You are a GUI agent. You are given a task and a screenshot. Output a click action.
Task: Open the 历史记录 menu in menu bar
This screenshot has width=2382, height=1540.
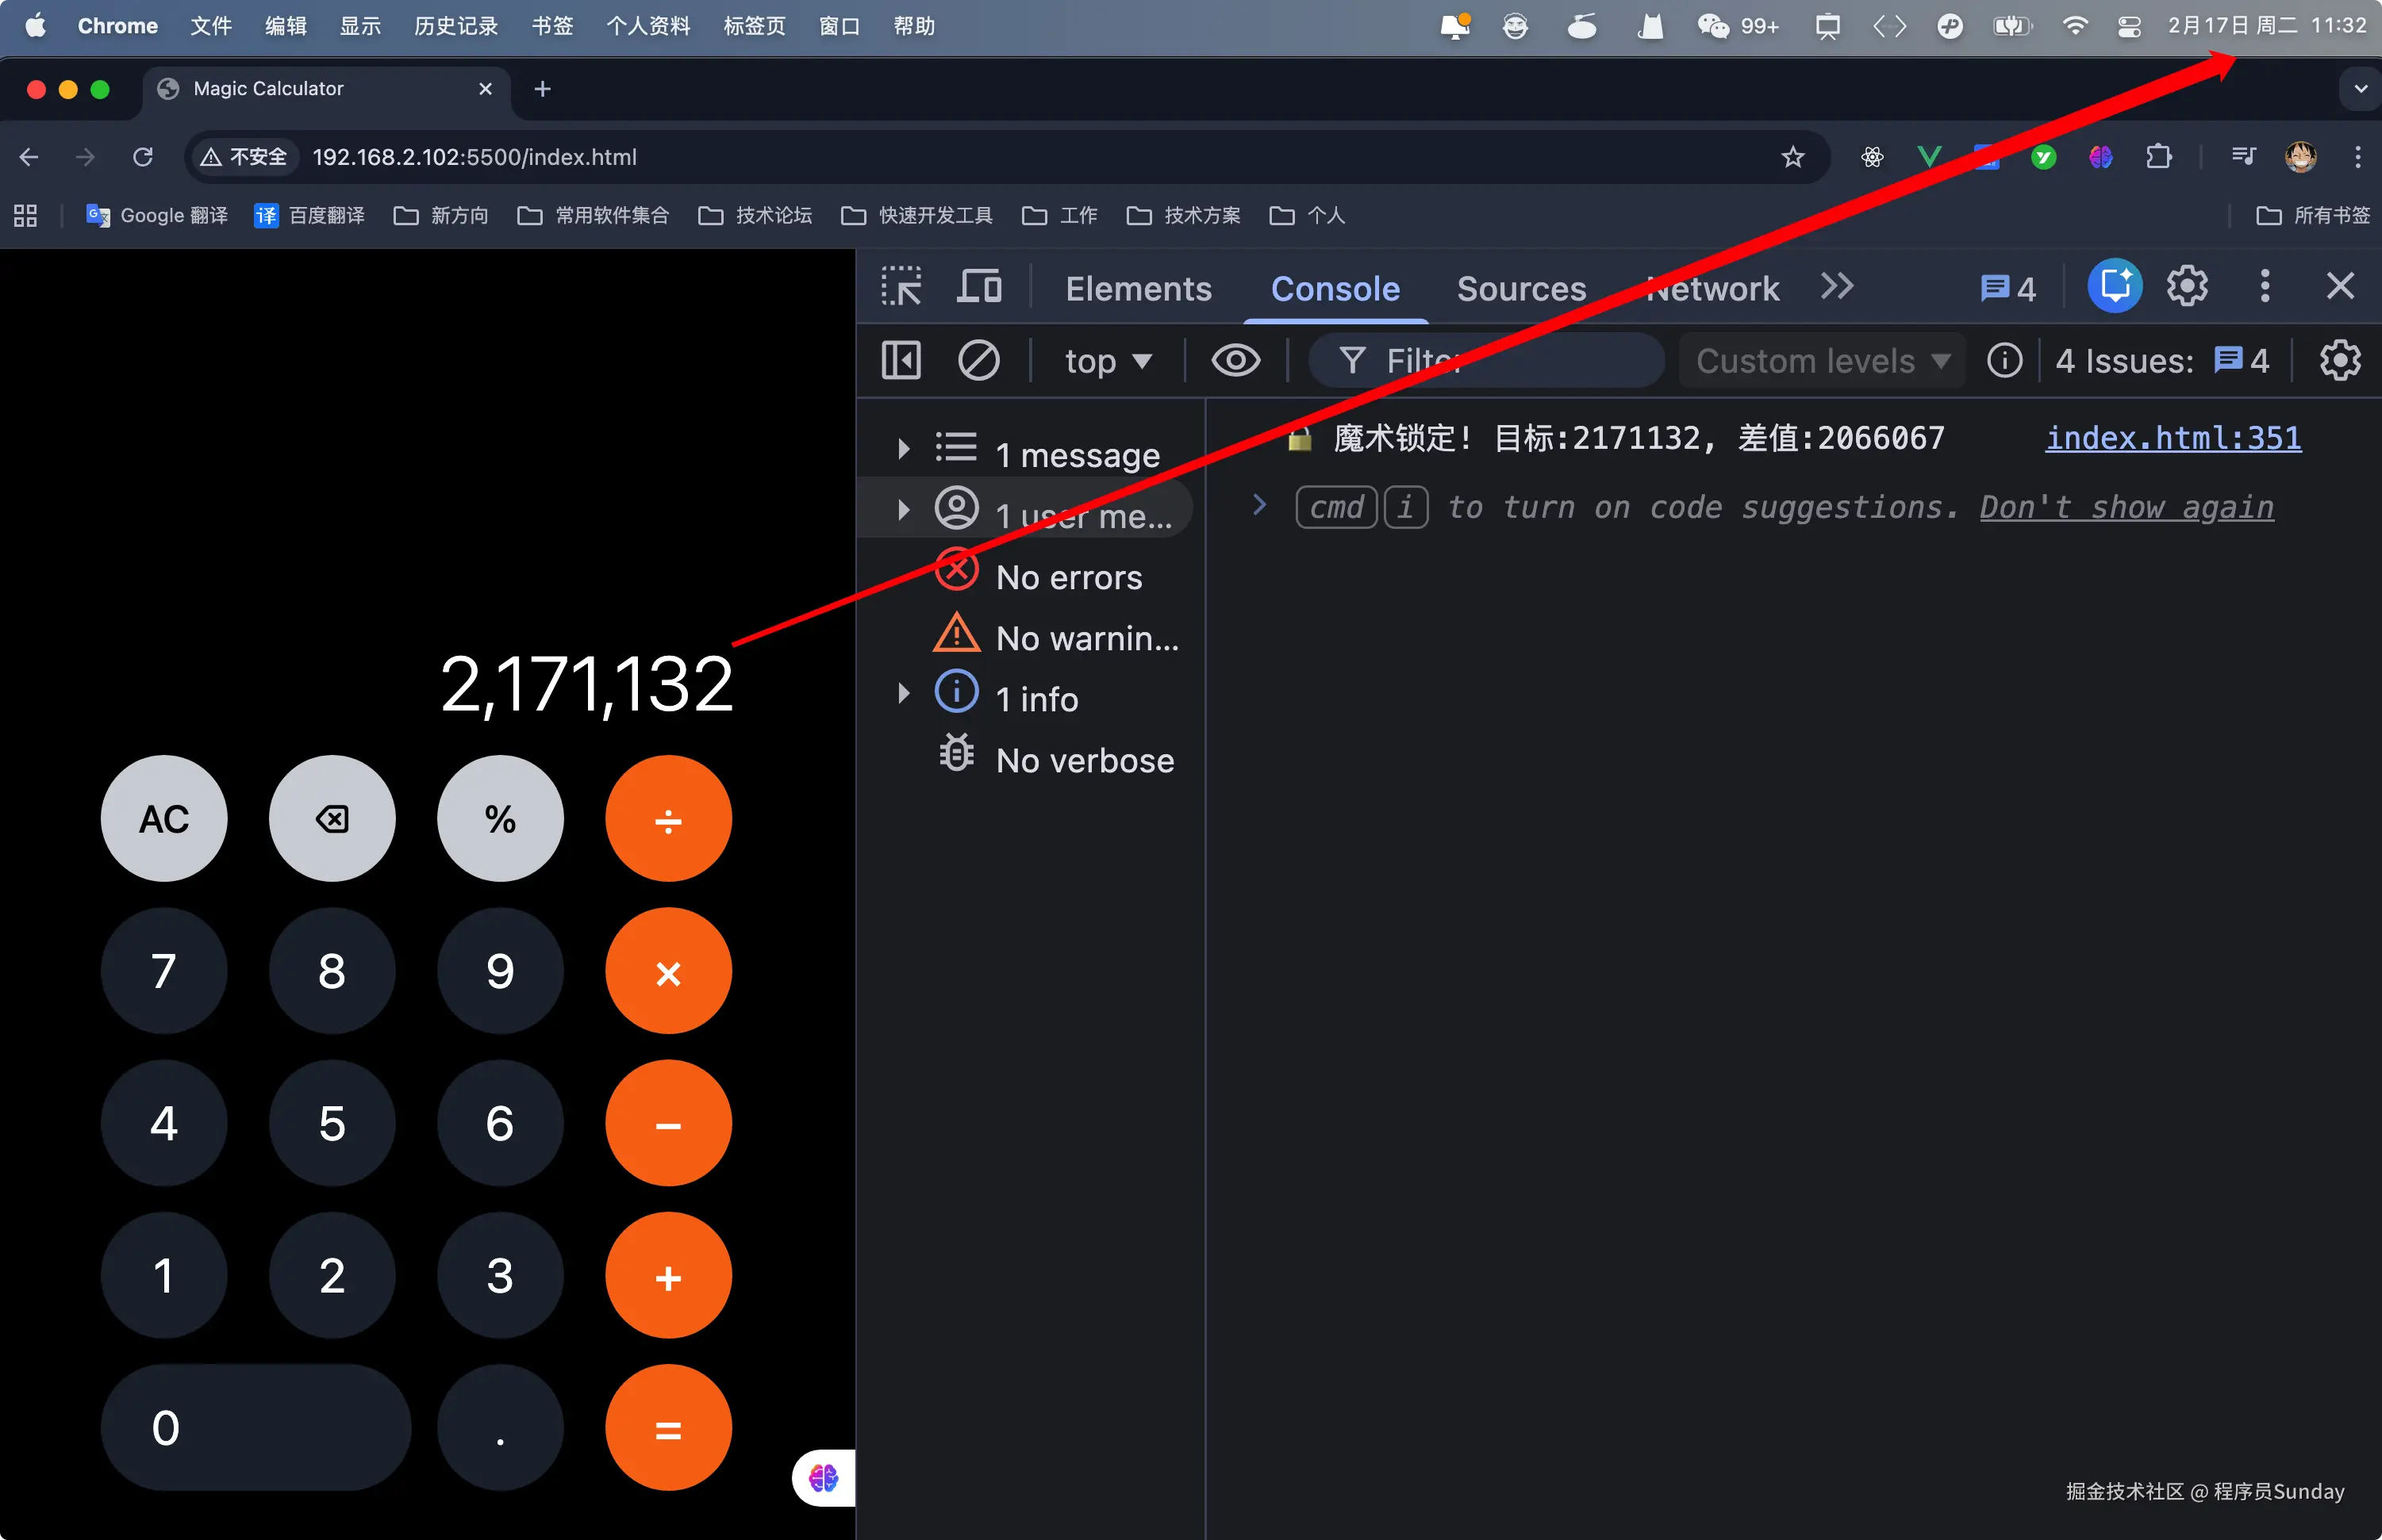point(455,26)
